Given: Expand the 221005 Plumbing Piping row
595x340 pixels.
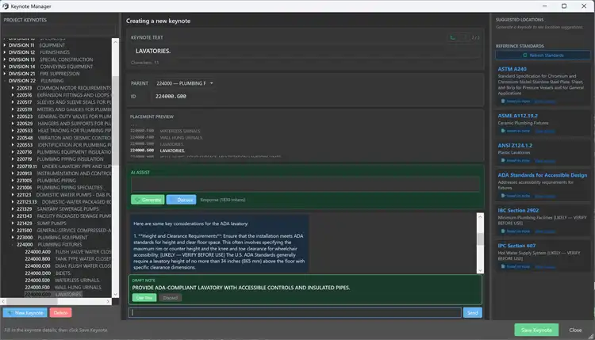Looking at the screenshot, I should tap(13, 181).
